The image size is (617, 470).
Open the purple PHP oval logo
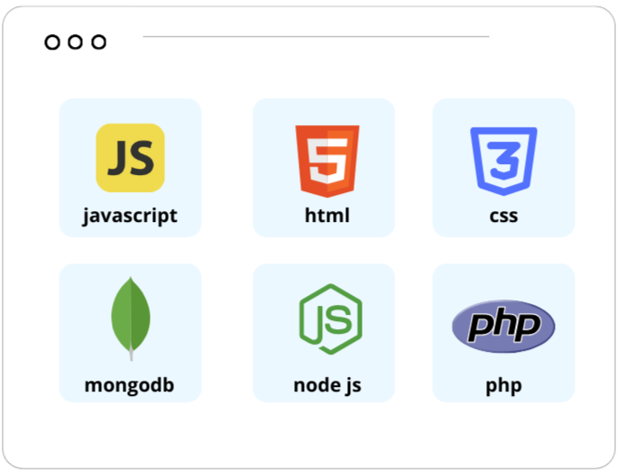pos(503,327)
